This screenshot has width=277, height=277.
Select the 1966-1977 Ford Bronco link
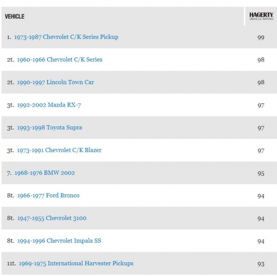[48, 196]
